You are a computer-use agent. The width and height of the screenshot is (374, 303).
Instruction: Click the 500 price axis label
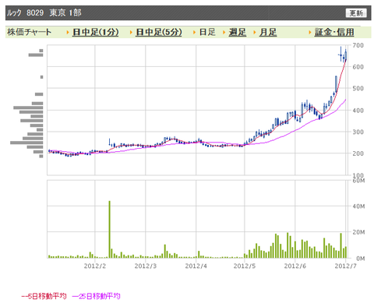(358, 89)
